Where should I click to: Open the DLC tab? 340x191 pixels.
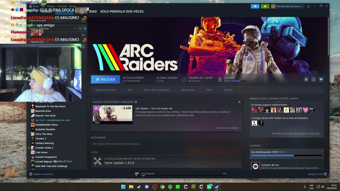click(x=130, y=90)
